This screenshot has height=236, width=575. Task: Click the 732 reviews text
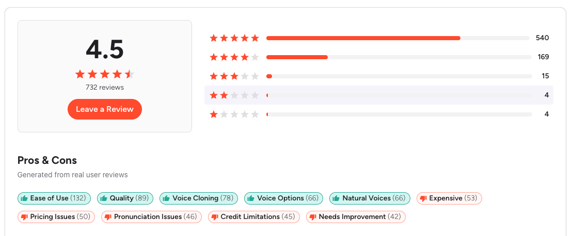pyautogui.click(x=105, y=88)
